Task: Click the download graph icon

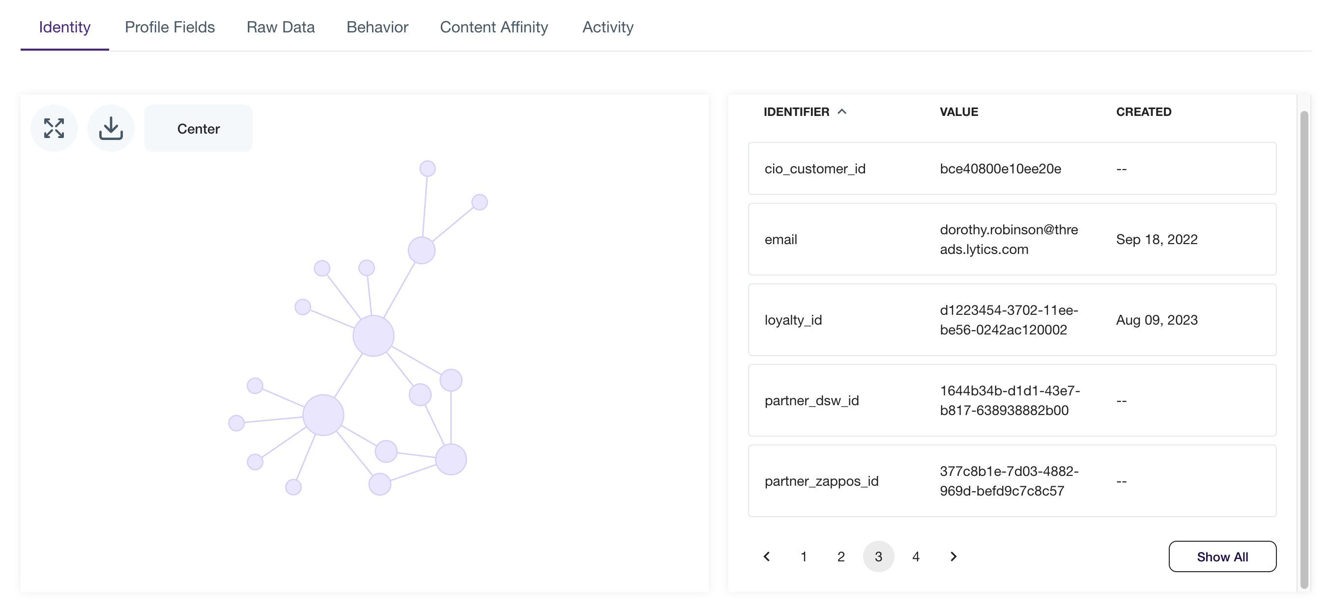Action: point(111,128)
